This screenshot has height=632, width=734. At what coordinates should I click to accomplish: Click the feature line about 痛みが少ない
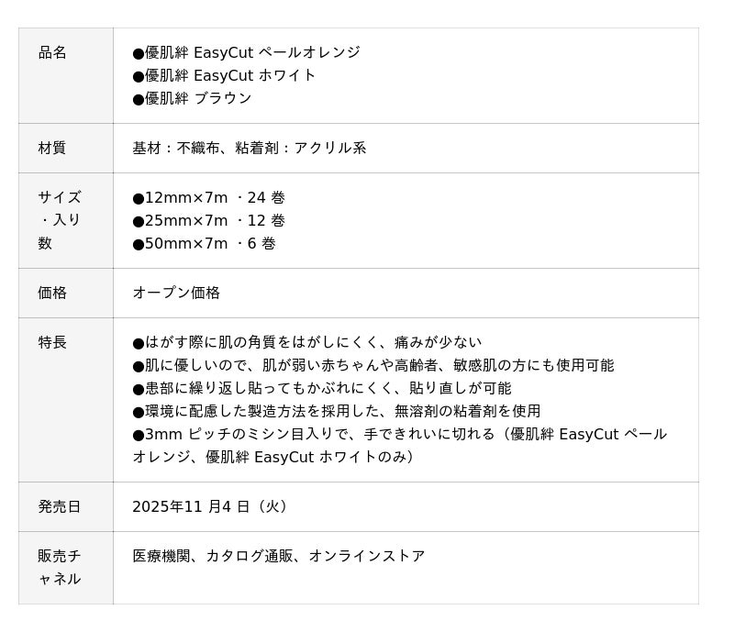coord(307,342)
